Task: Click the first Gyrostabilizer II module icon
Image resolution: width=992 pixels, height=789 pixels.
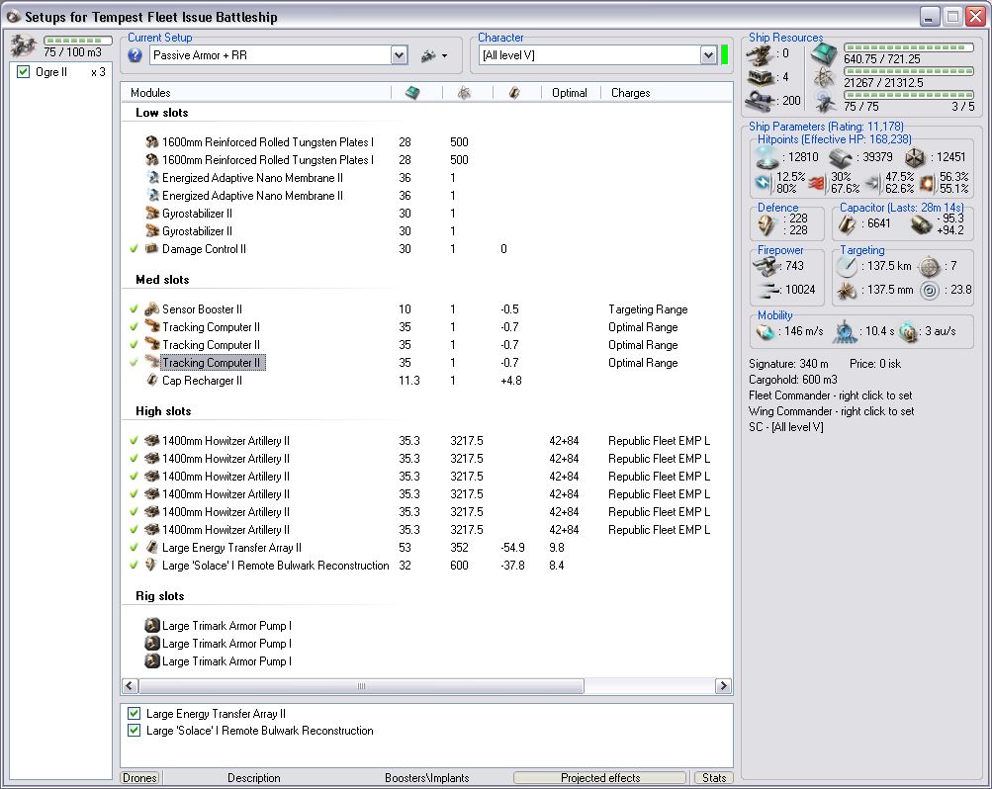Action: [x=152, y=214]
